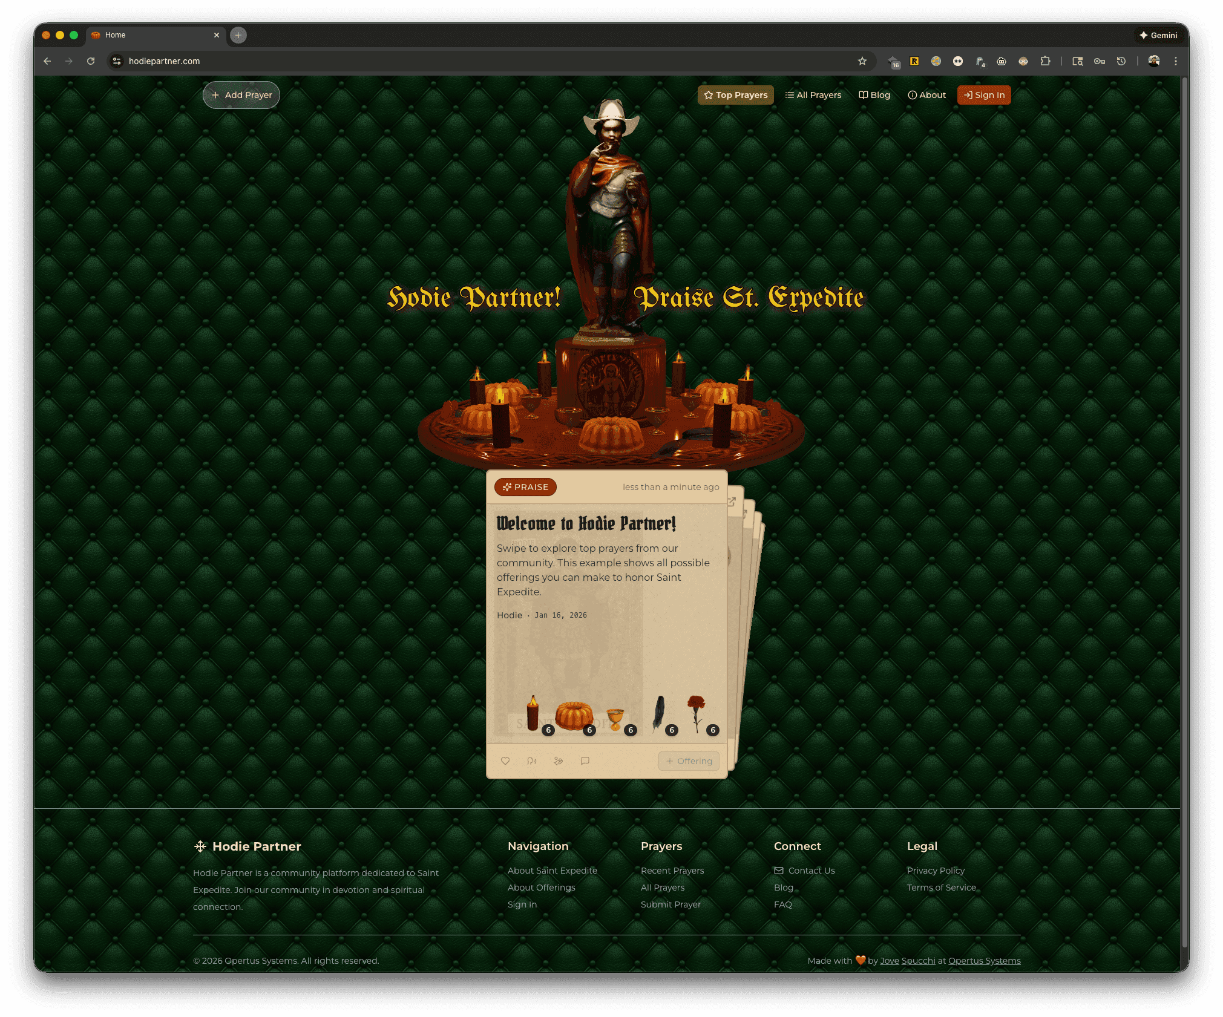This screenshot has width=1223, height=1017.
Task: Open the password manager key icon
Action: coord(1100,61)
